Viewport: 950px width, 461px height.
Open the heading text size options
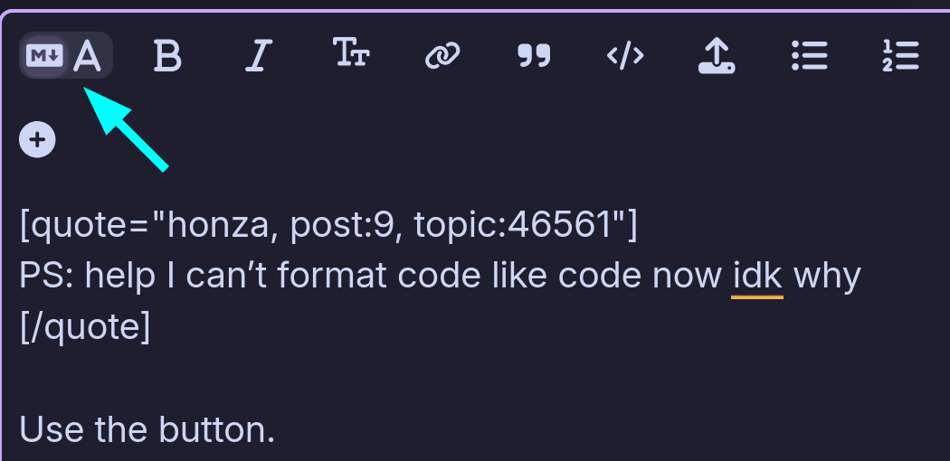click(351, 54)
